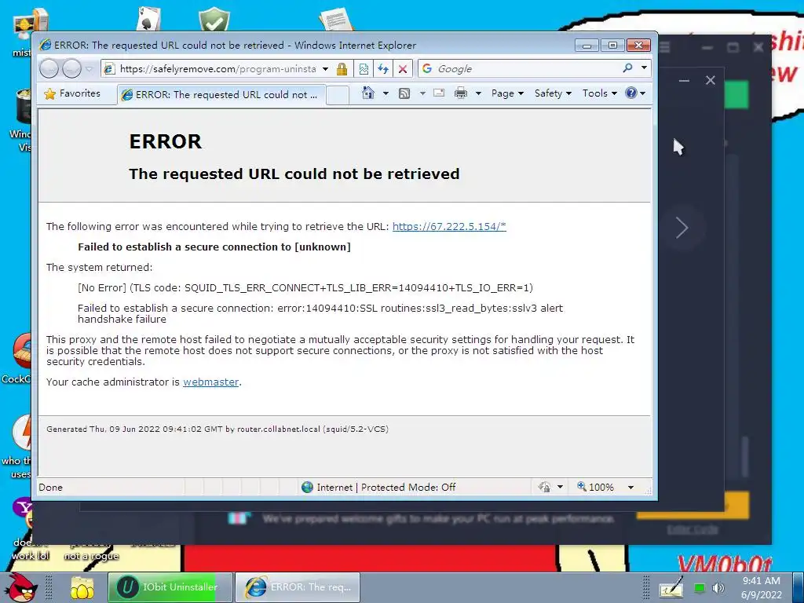804x603 pixels.
Task: Click the search magnifier icon
Action: (x=627, y=68)
